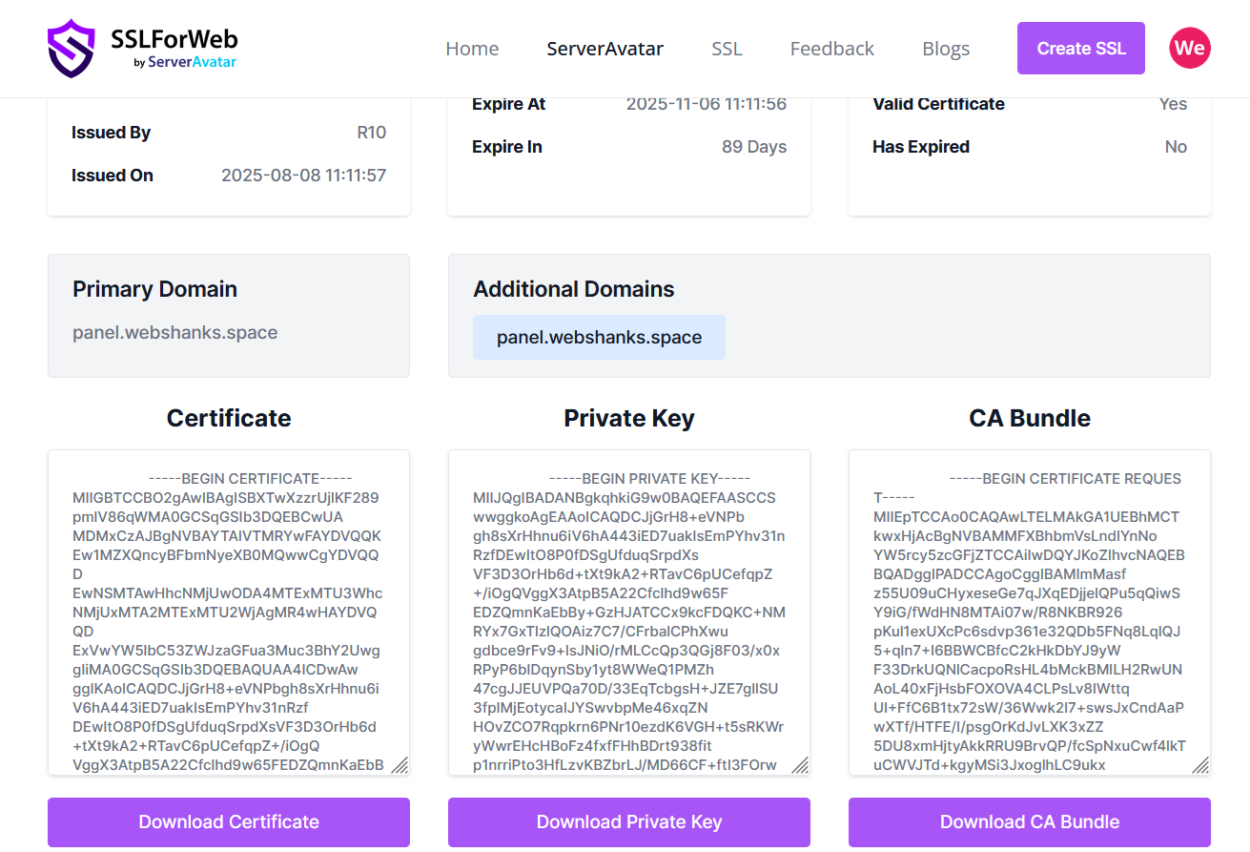This screenshot has width=1250, height=852.
Task: Click the Expire In label
Action: (x=507, y=147)
